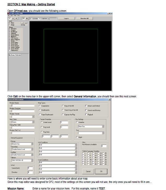Viewport: 166px width, 190px height.
Task: Open the Info menu
Action: (19, 15)
